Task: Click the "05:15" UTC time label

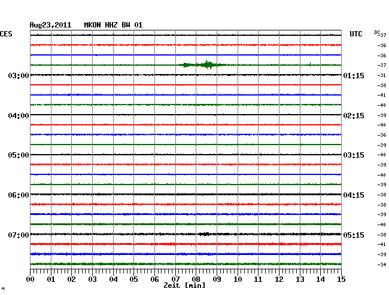Action: pyautogui.click(x=354, y=235)
